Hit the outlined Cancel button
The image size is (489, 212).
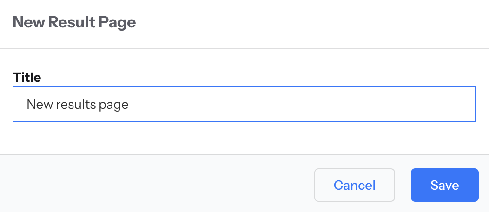pos(354,185)
